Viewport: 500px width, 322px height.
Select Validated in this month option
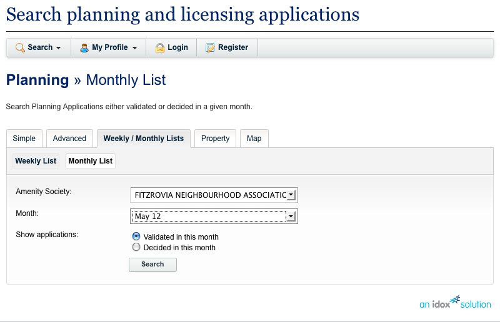[x=136, y=237]
